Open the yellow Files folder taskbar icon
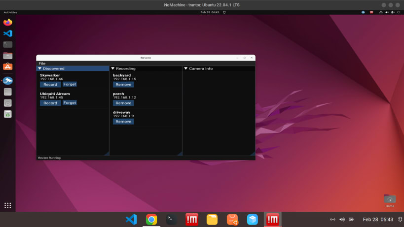404x227 pixels. [212, 220]
